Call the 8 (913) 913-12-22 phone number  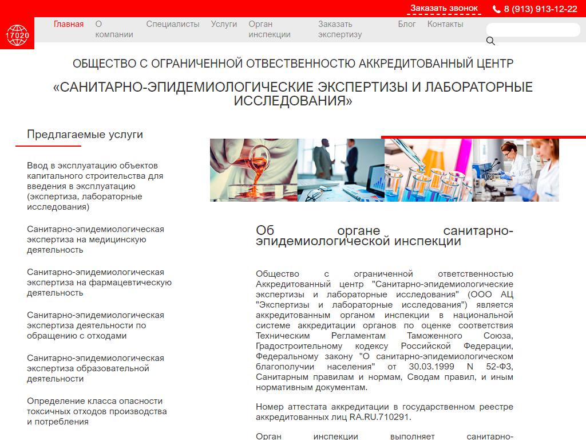click(x=540, y=9)
